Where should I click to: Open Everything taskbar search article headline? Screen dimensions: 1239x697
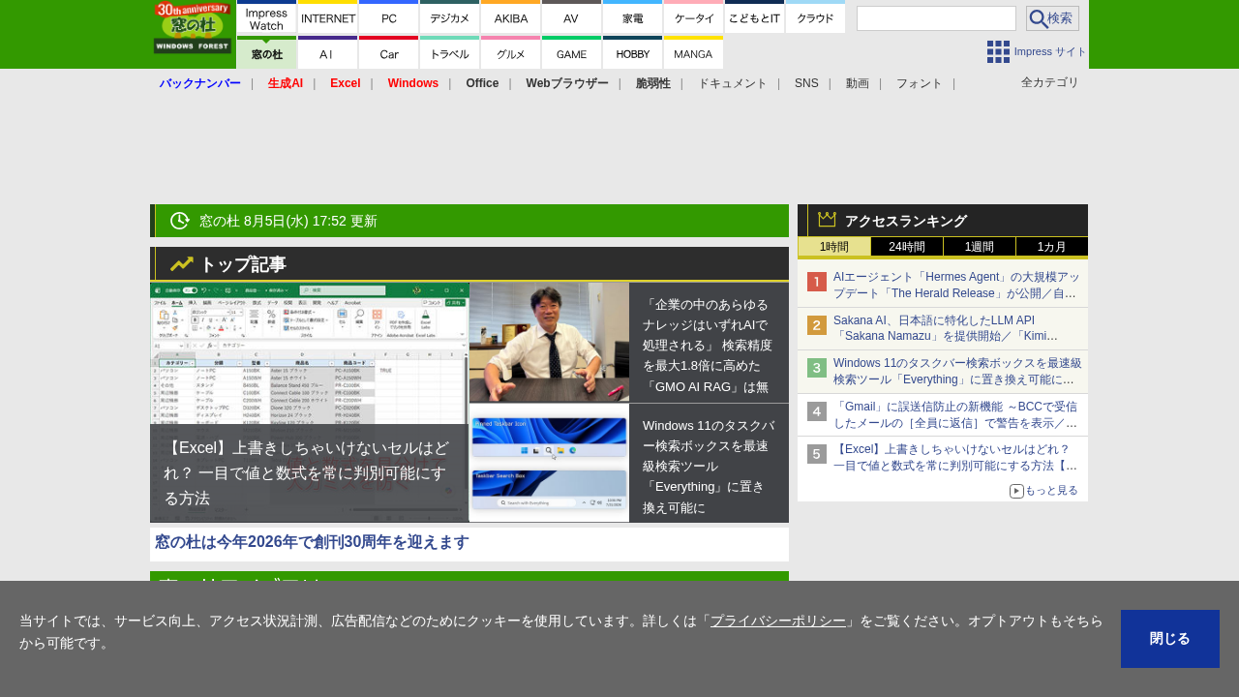click(709, 466)
